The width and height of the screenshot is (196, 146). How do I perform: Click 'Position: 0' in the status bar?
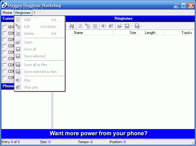(118, 142)
